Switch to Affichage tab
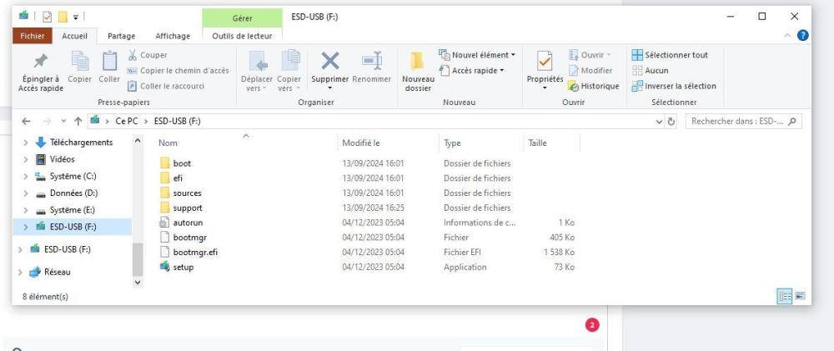This screenshot has width=834, height=351. click(173, 36)
